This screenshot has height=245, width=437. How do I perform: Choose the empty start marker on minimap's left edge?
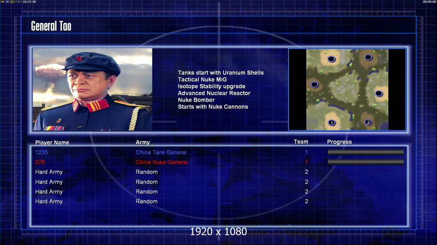314,85
